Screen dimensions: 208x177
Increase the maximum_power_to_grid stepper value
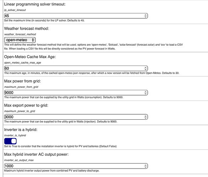146,116
